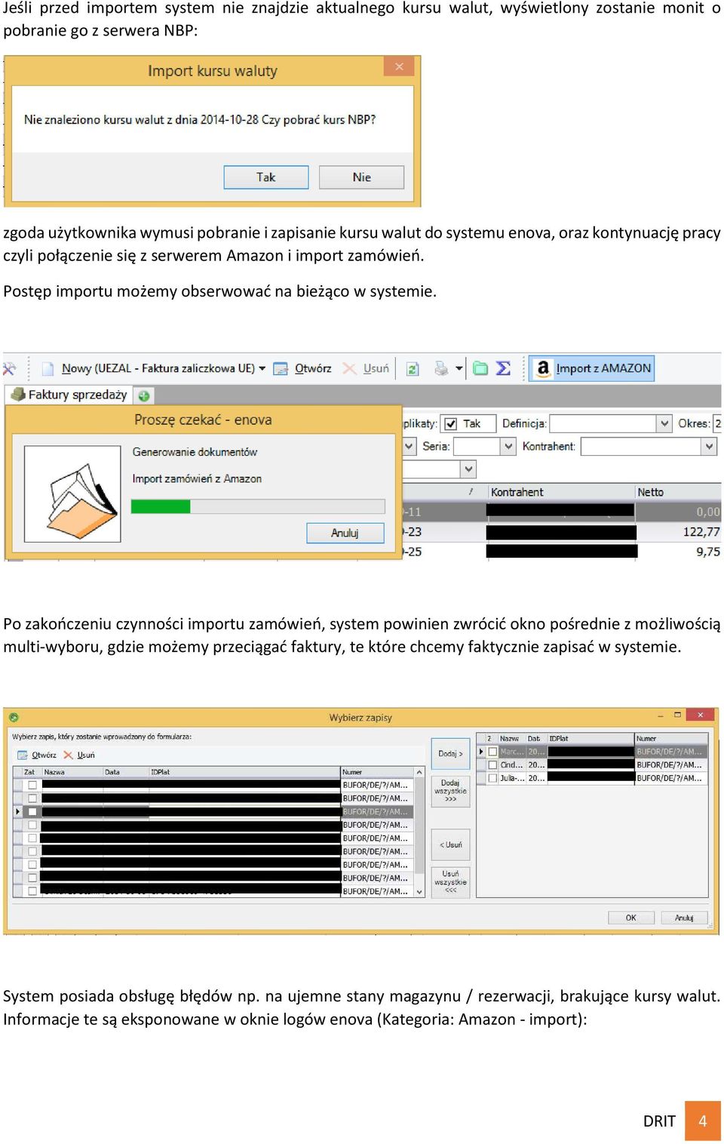This screenshot has width=724, height=1144.
Task: Open the Definicja dropdown
Action: pos(664,423)
